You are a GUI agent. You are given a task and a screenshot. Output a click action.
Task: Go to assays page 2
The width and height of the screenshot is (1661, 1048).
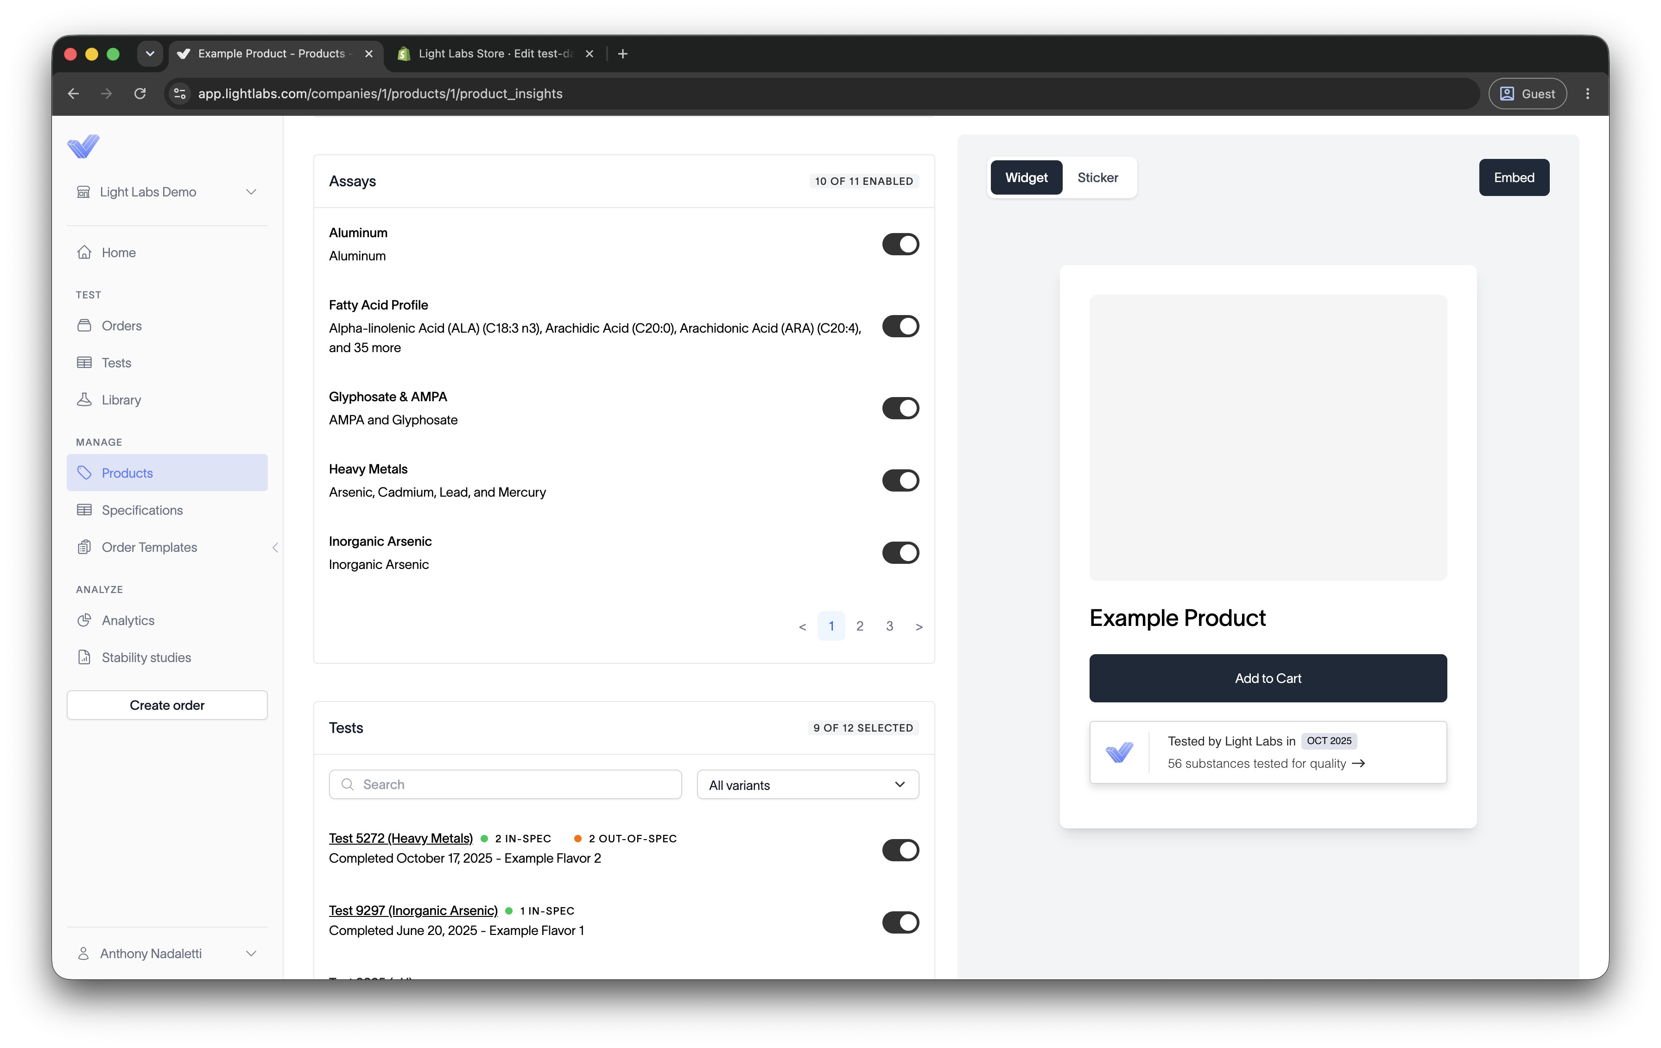point(860,627)
